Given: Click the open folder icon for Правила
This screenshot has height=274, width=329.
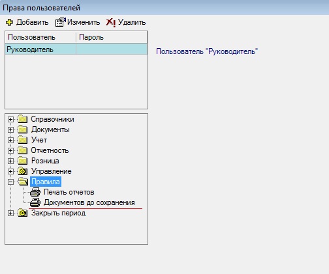Looking at the screenshot, I should [x=23, y=182].
